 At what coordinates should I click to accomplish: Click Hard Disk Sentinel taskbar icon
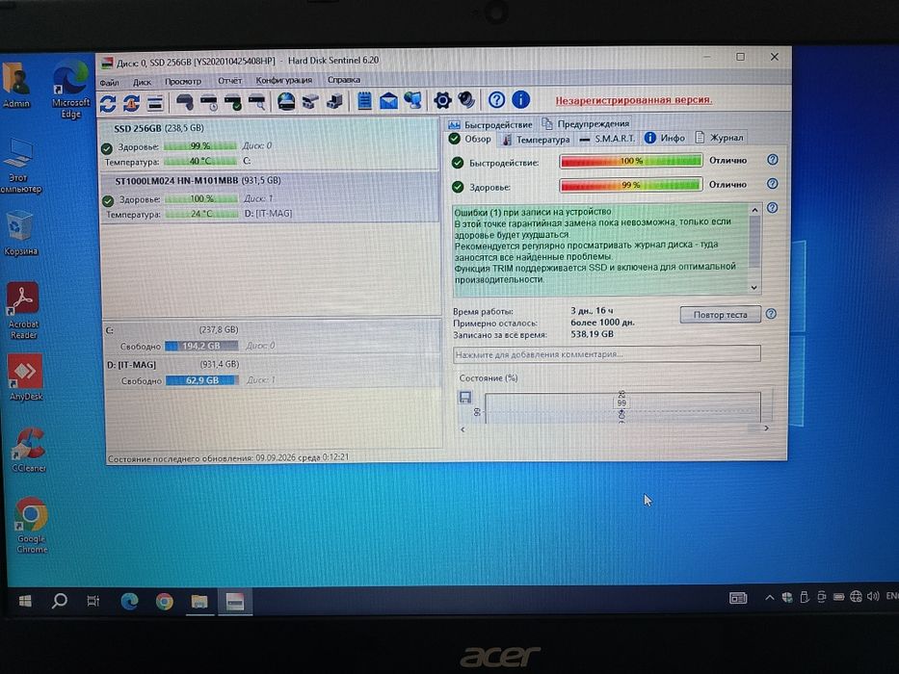tap(234, 602)
